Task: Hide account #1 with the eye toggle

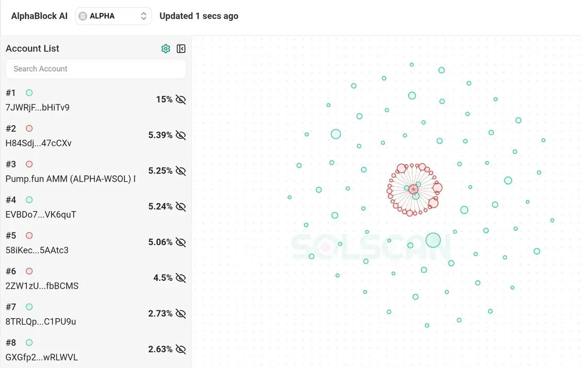Action: pyautogui.click(x=181, y=100)
